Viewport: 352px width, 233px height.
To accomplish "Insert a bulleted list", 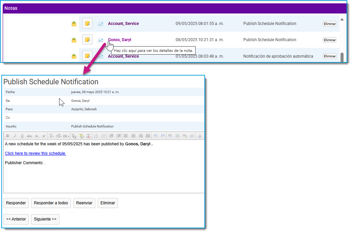I will pos(96,136).
